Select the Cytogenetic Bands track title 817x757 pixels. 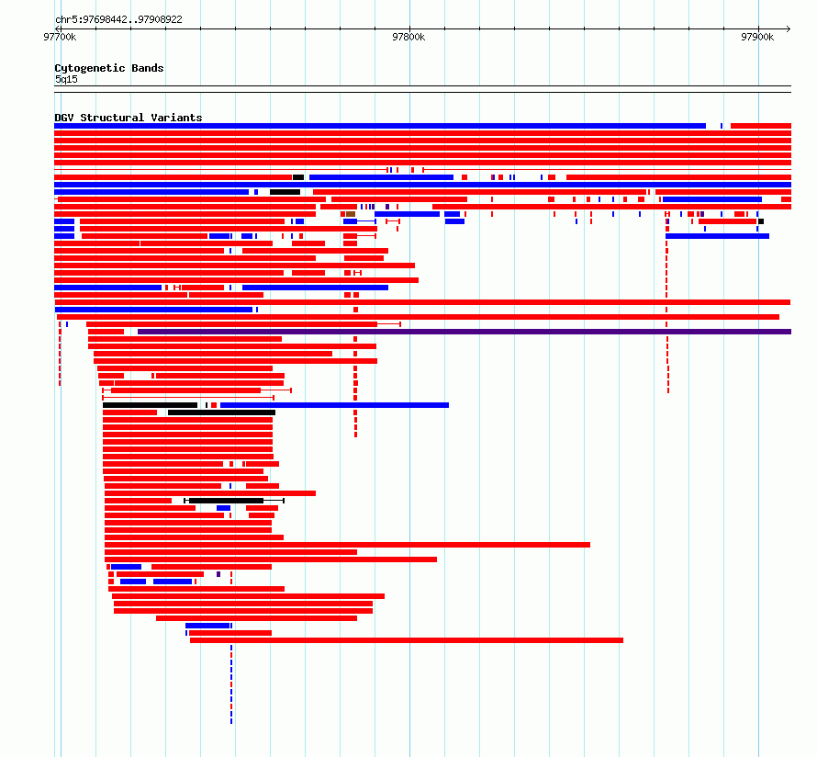click(109, 68)
